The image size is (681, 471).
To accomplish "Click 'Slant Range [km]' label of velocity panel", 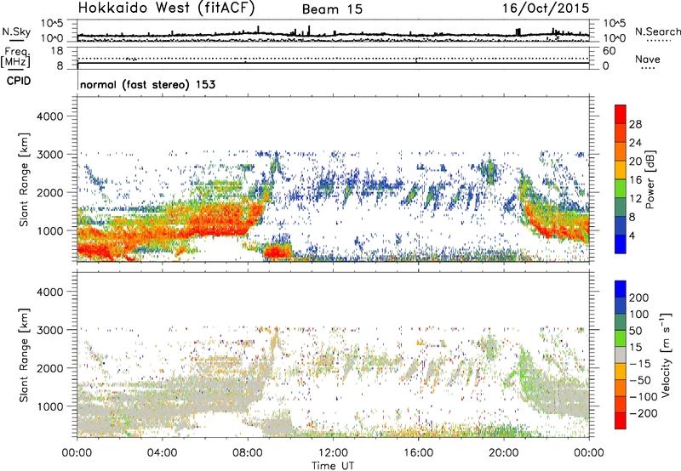I will click(x=24, y=355).
